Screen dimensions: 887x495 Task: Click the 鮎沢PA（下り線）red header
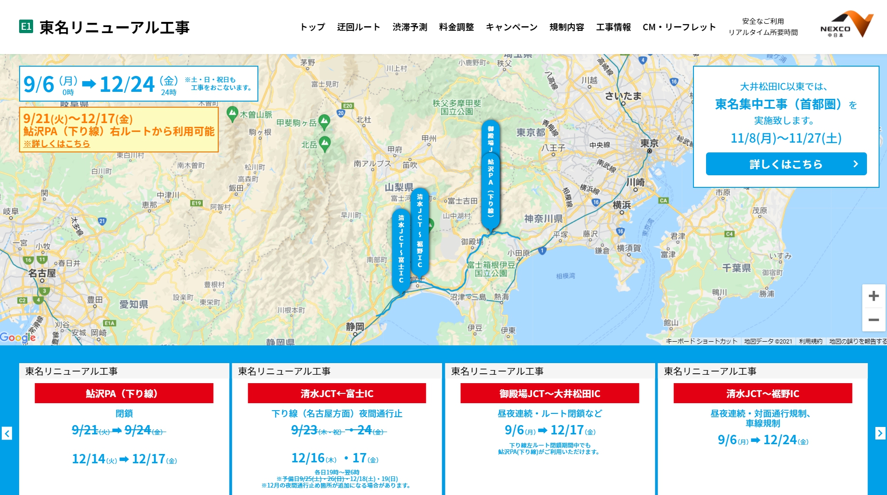click(124, 393)
